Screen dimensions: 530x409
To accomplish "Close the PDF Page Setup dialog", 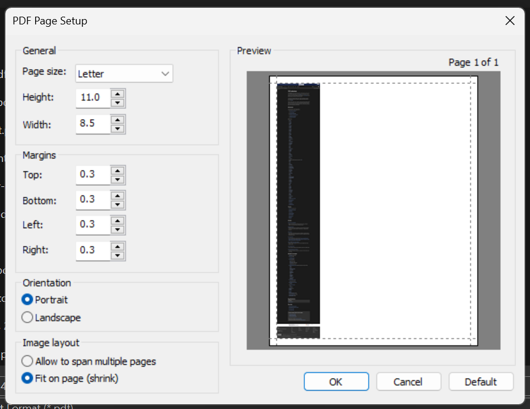I will pyautogui.click(x=510, y=20).
